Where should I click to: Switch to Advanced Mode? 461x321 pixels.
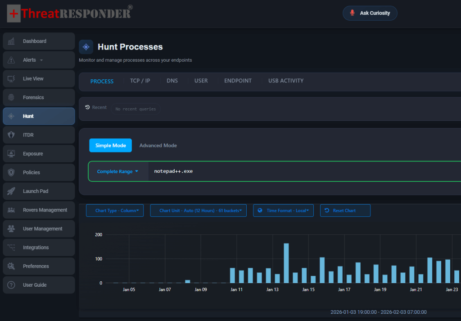(x=158, y=146)
